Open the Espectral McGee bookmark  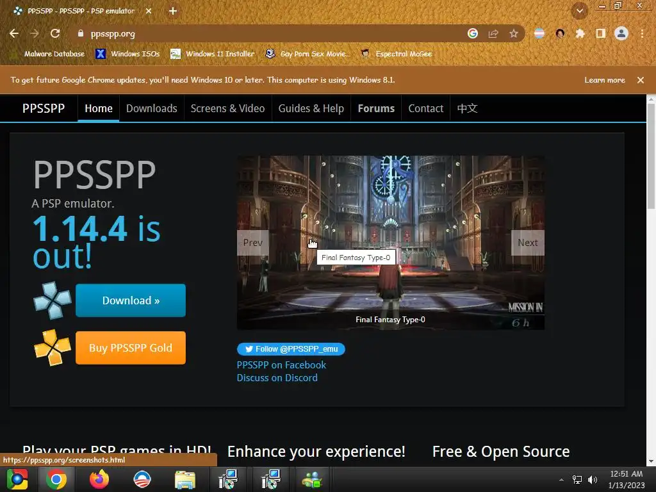(x=396, y=54)
